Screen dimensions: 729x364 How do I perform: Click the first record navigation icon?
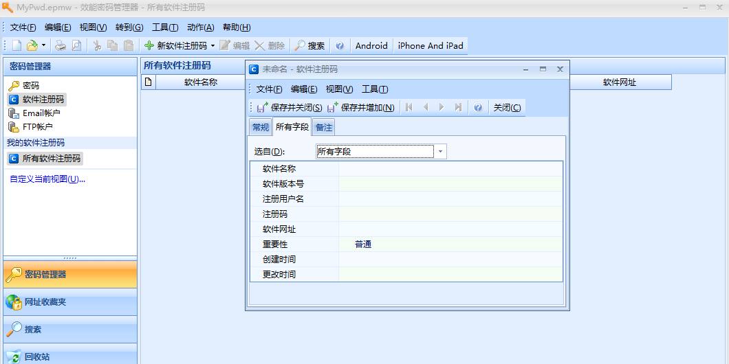(409, 108)
